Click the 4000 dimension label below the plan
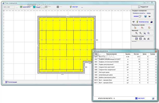This screenshot has width=159, height=103. point(62,74)
